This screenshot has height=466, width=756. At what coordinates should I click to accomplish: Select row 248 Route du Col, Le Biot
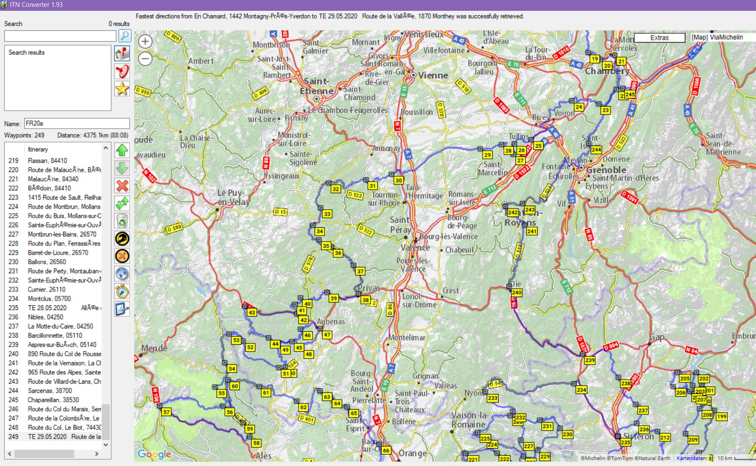pos(54,427)
